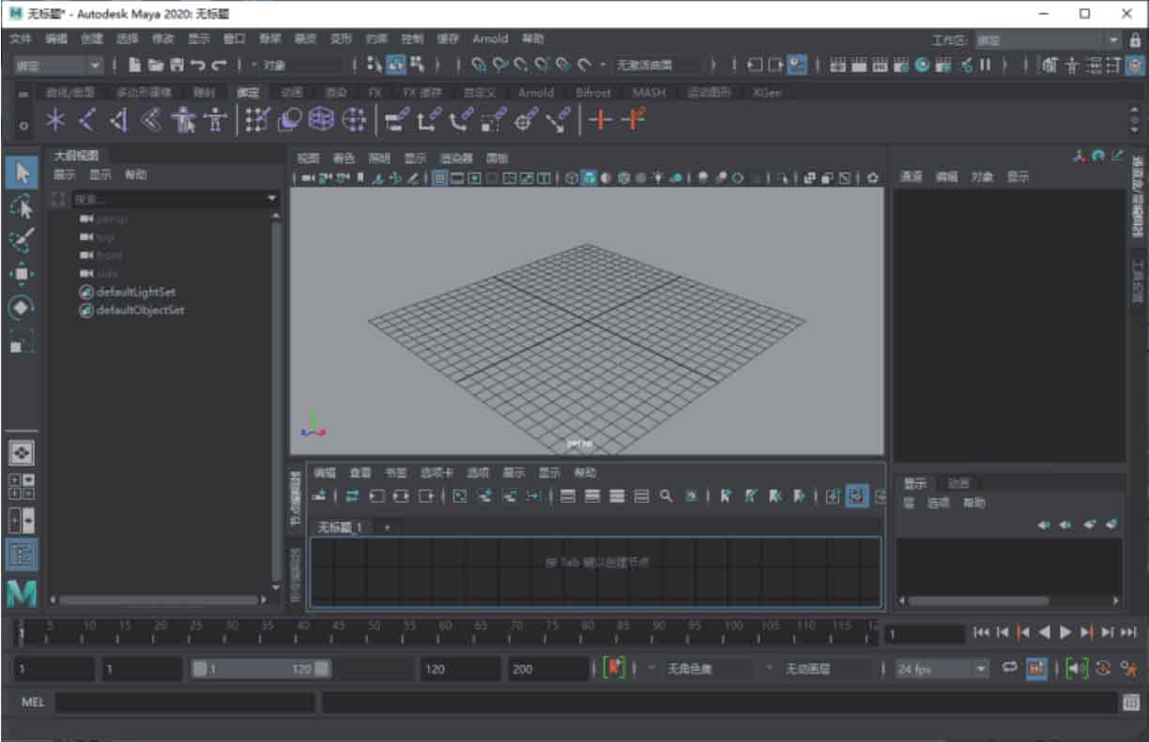Click the Quick Rig character shelf icon
Screen dimensions: 1149x742
click(x=183, y=119)
